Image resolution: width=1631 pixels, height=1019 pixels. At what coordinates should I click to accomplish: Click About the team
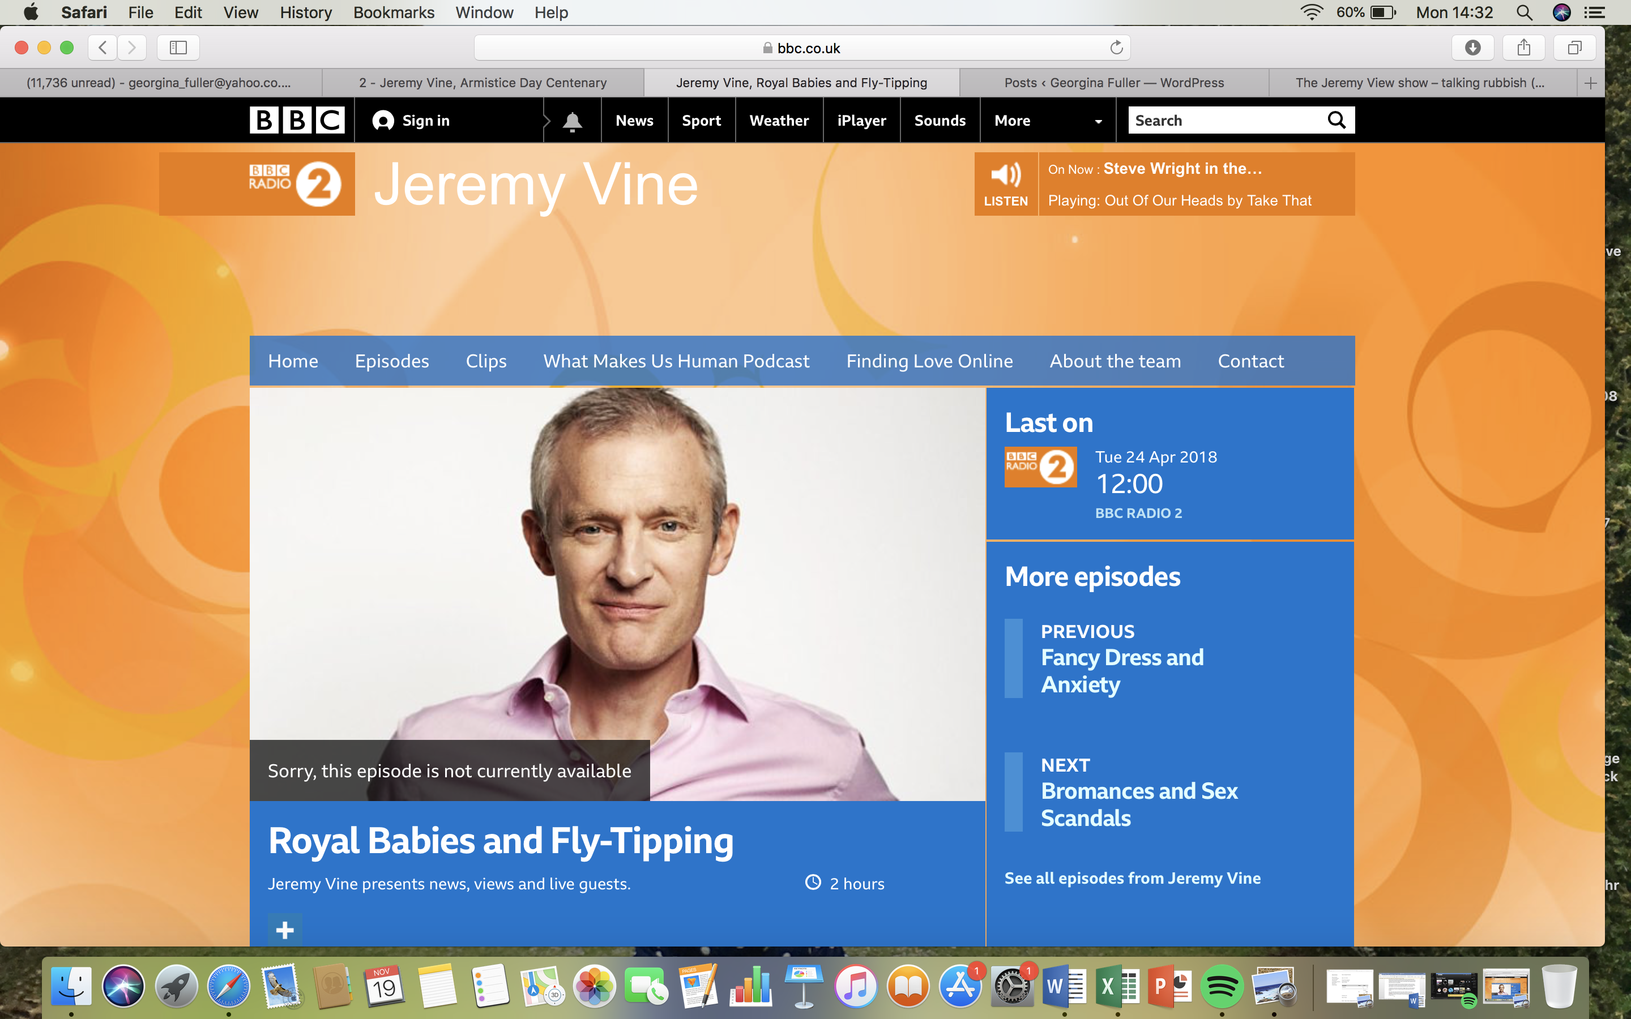point(1115,361)
